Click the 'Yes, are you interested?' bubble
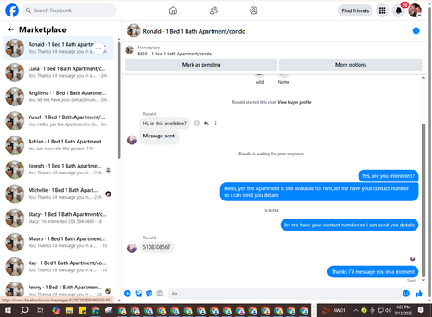 coord(388,176)
